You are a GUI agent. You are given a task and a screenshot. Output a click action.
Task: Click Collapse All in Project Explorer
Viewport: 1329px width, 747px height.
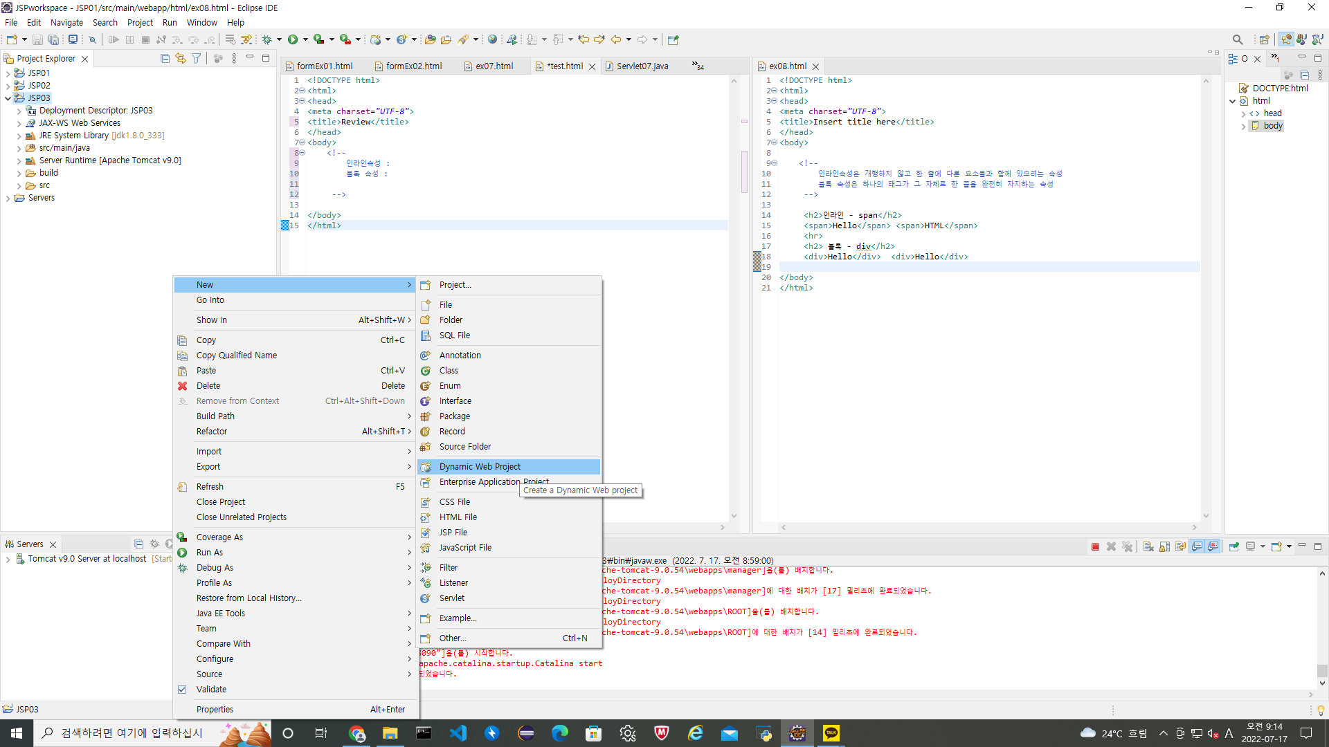coord(165,59)
